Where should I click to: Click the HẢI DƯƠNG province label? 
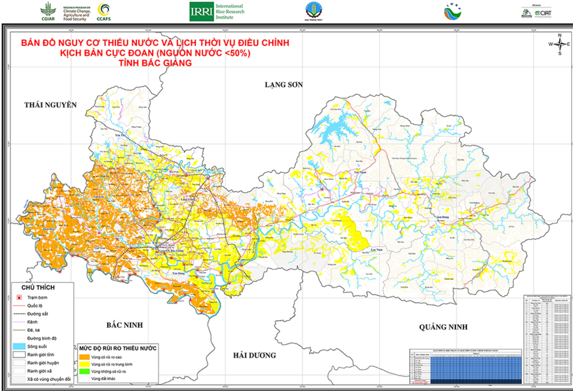(254, 356)
